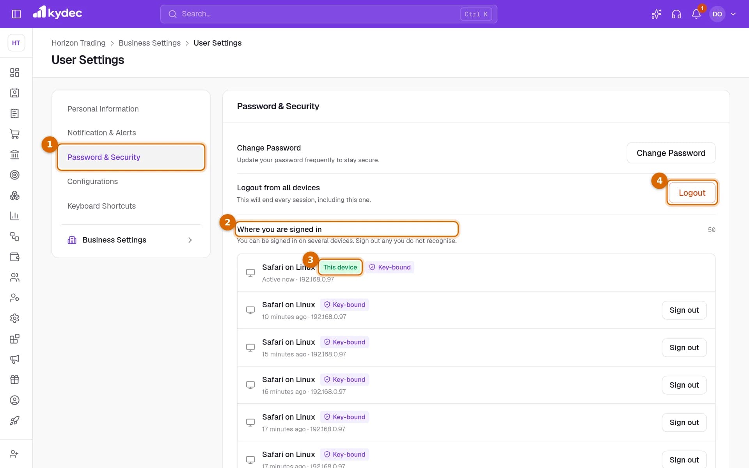Open the target goals icon in the sidebar
The height and width of the screenshot is (468, 749).
click(x=14, y=175)
